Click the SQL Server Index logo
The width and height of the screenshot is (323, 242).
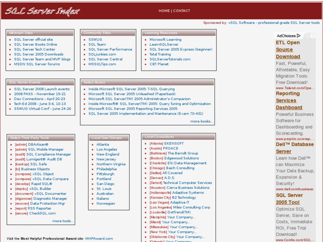click(43, 11)
